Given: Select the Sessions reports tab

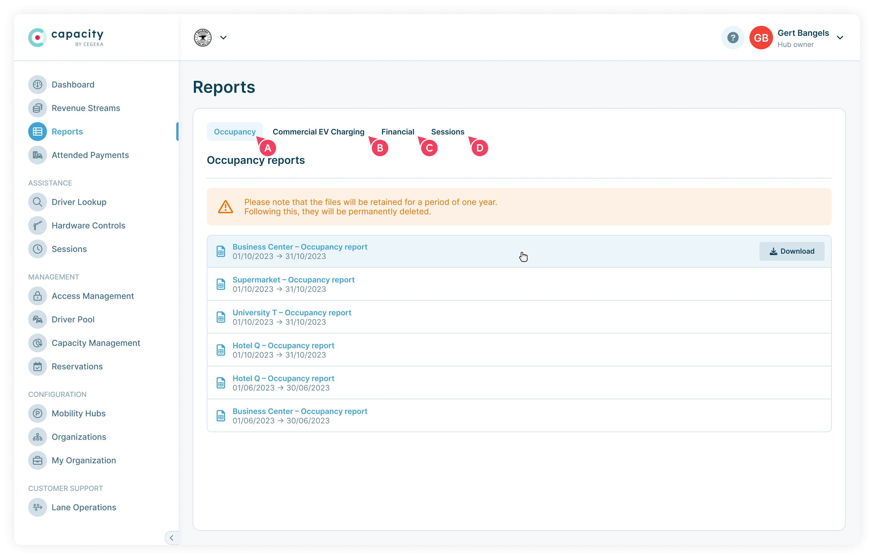Looking at the screenshot, I should (447, 132).
